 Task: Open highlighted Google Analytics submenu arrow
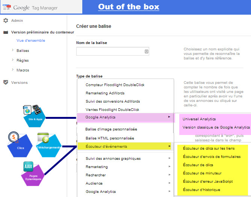point(169,117)
